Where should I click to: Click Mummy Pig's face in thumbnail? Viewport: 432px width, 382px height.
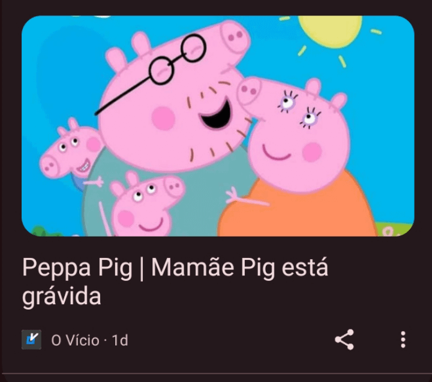click(x=299, y=136)
